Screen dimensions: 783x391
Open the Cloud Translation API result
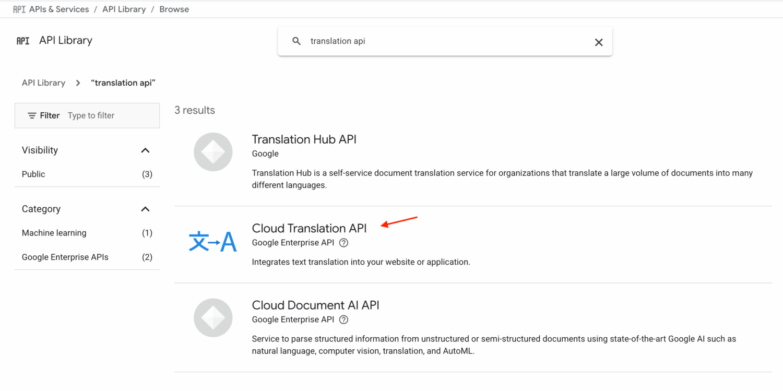coord(310,228)
